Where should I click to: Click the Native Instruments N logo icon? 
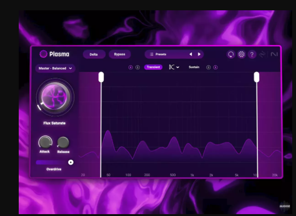(274, 54)
